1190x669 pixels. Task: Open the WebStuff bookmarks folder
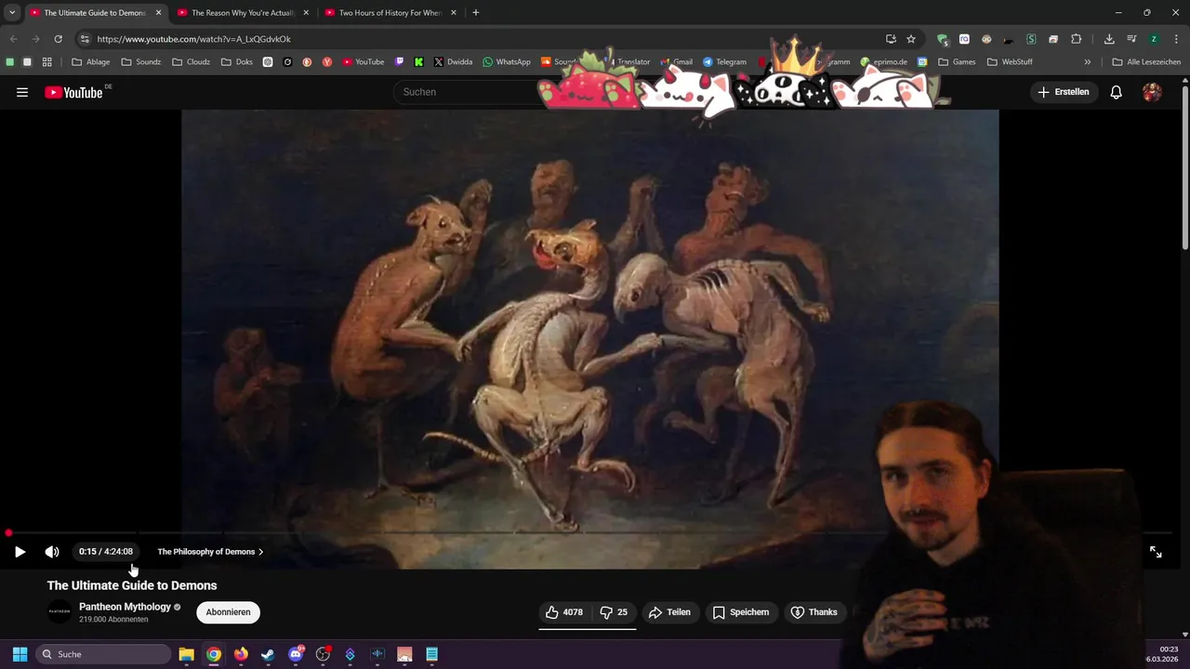(1011, 62)
